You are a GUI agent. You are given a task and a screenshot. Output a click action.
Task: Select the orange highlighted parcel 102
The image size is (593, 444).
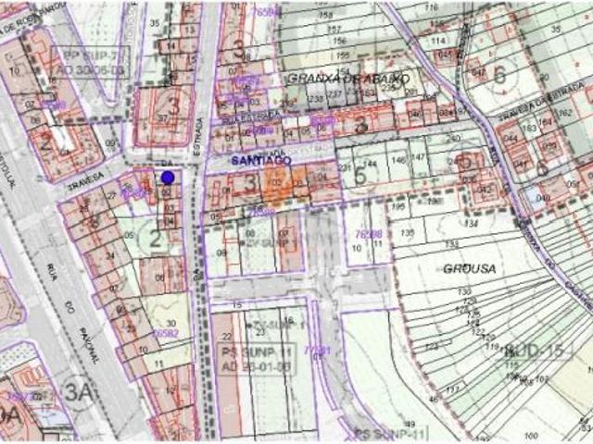277,184
